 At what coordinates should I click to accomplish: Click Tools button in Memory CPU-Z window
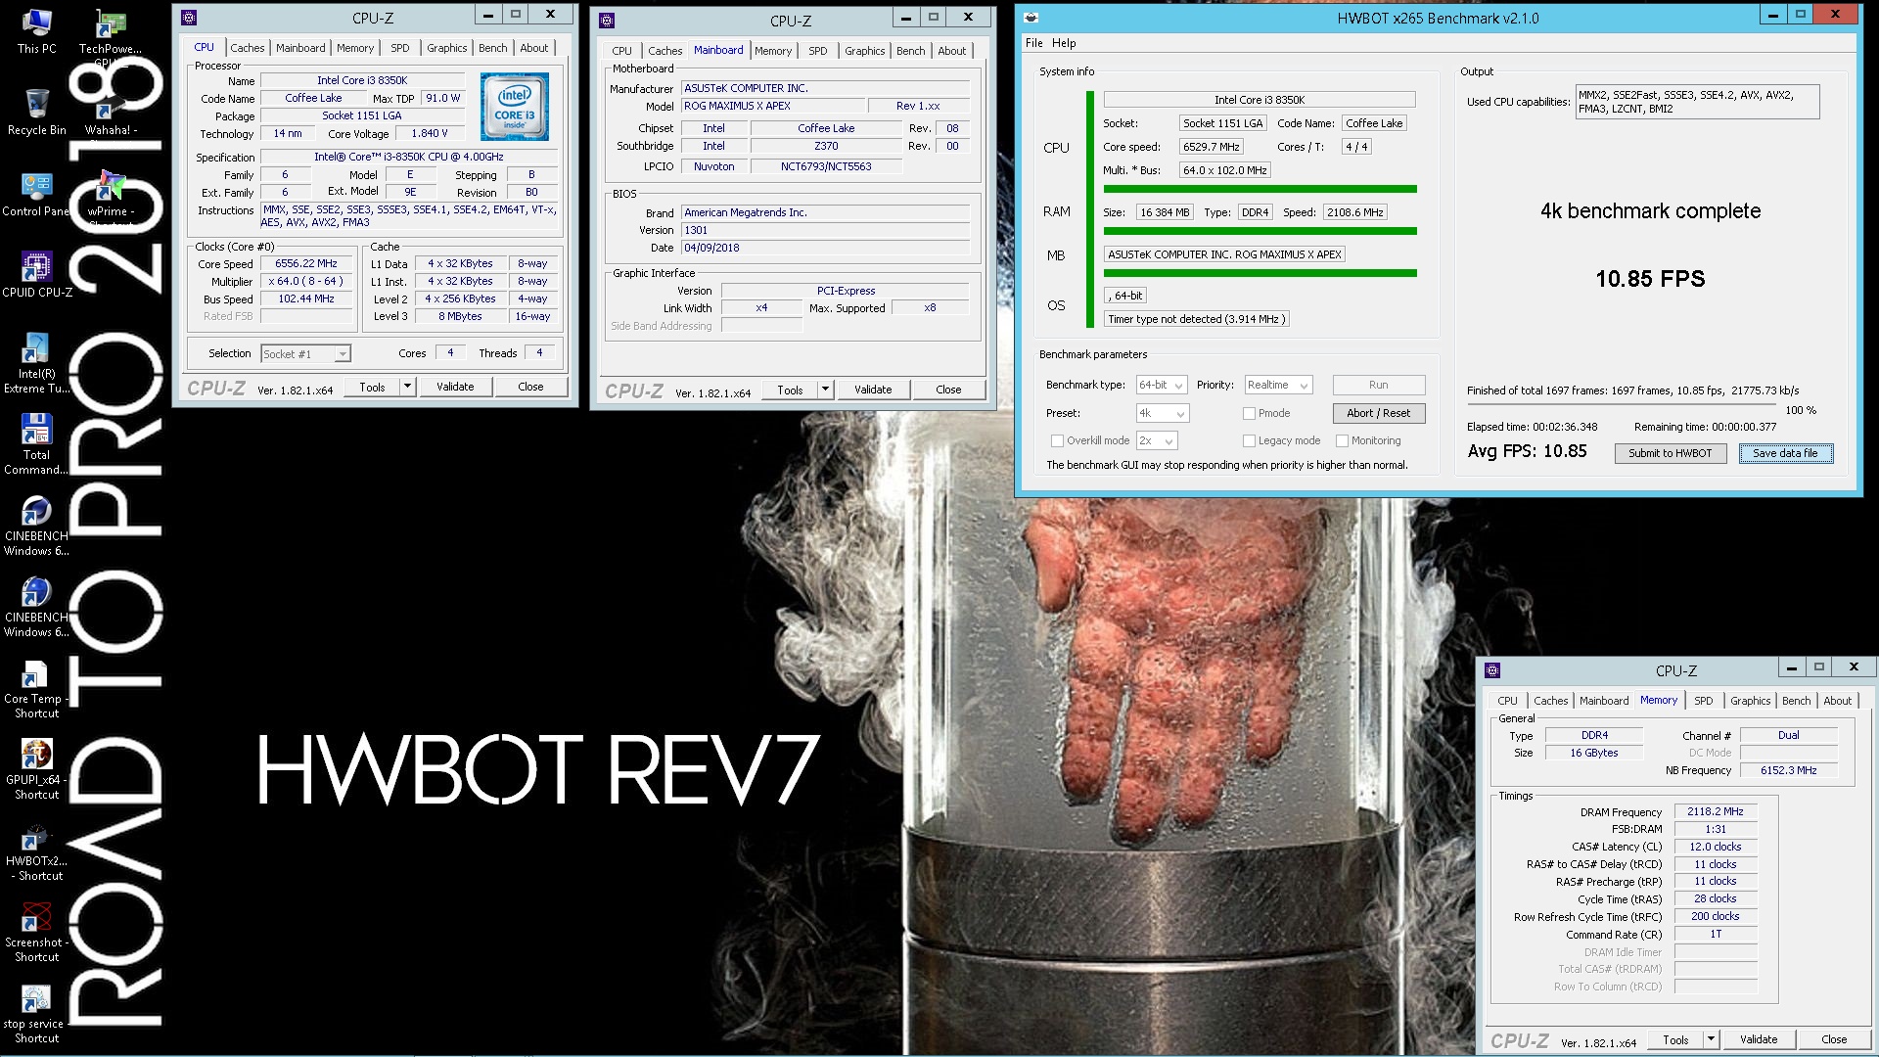point(1675,1039)
